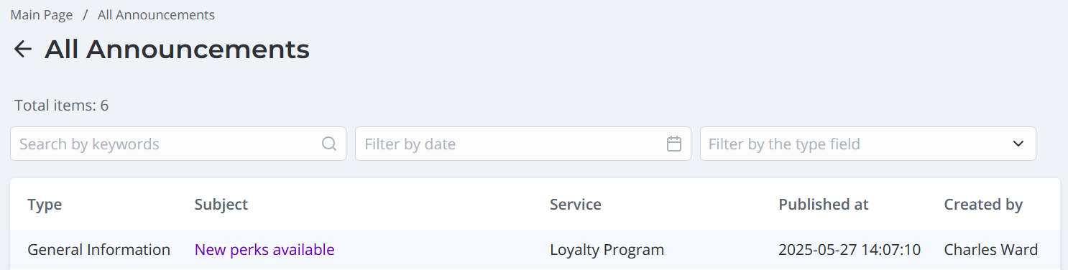This screenshot has width=1068, height=270.
Task: Click the Total items: 6 label
Action: click(x=62, y=106)
